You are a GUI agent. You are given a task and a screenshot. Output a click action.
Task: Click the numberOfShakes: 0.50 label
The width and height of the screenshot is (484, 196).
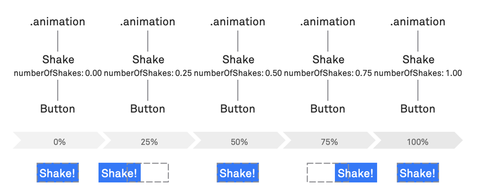pos(238,74)
